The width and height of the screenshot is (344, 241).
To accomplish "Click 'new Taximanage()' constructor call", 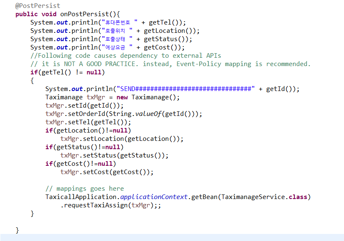I will 148,97.
